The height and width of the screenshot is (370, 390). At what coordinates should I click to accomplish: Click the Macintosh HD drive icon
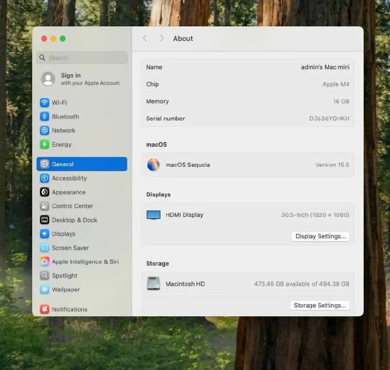coord(153,284)
